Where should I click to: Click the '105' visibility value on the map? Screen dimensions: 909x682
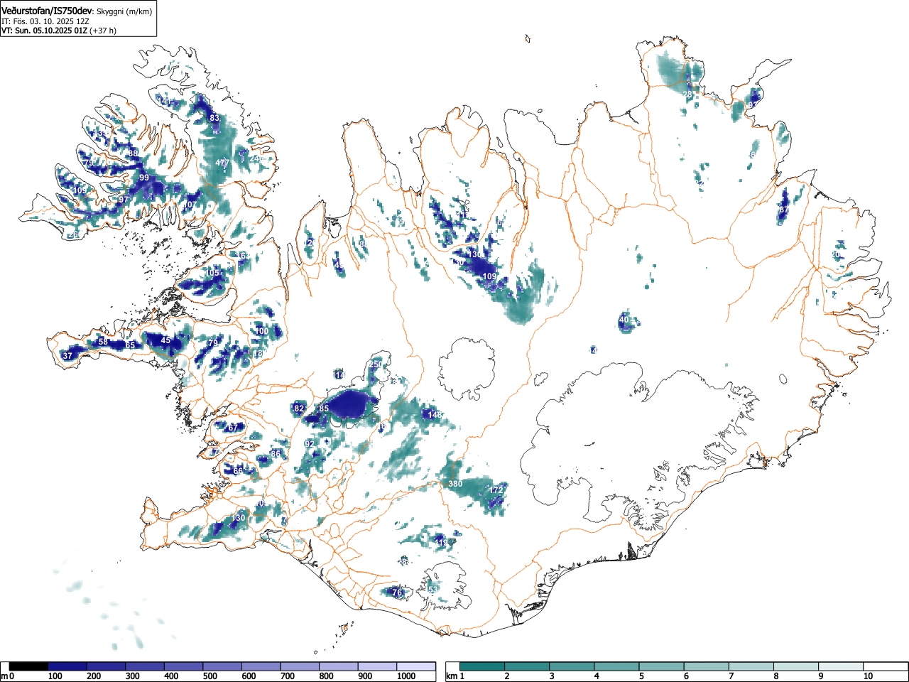[x=213, y=273]
